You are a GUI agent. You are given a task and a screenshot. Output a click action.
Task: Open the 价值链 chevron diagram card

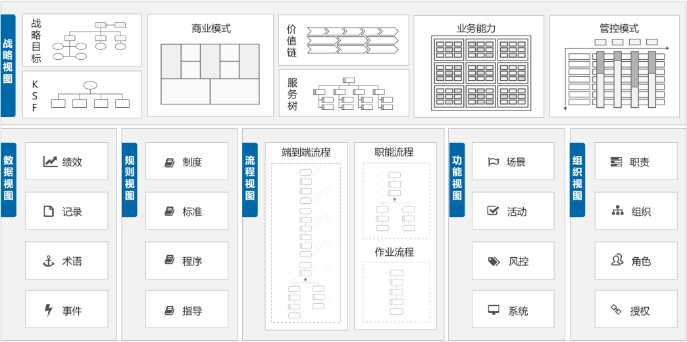pos(344,40)
